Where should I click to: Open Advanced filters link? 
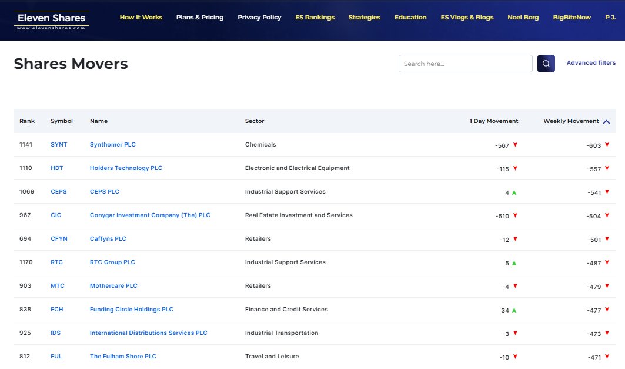(591, 62)
